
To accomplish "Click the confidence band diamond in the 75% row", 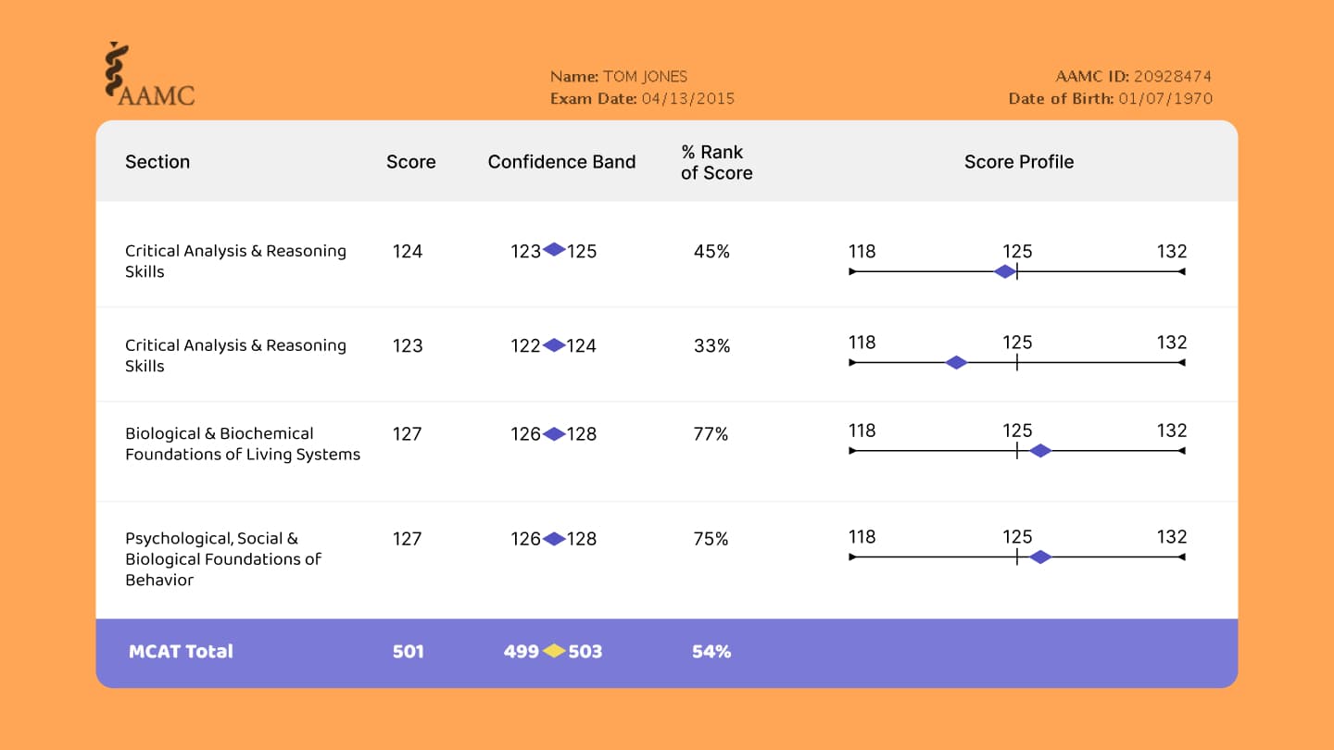I will pyautogui.click(x=554, y=539).
